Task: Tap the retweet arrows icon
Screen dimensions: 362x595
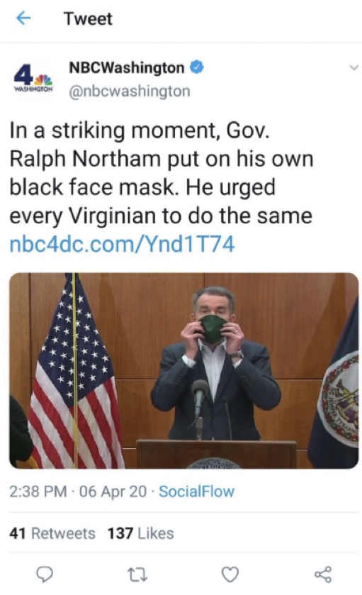Action: pos(137,574)
